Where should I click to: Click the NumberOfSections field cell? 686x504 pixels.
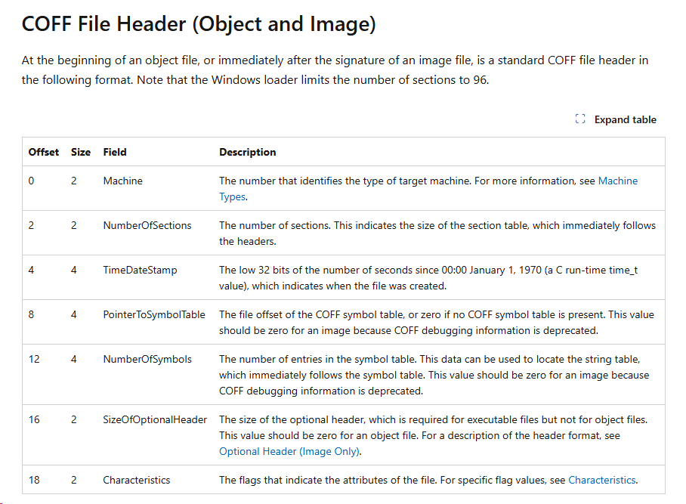pyautogui.click(x=147, y=225)
